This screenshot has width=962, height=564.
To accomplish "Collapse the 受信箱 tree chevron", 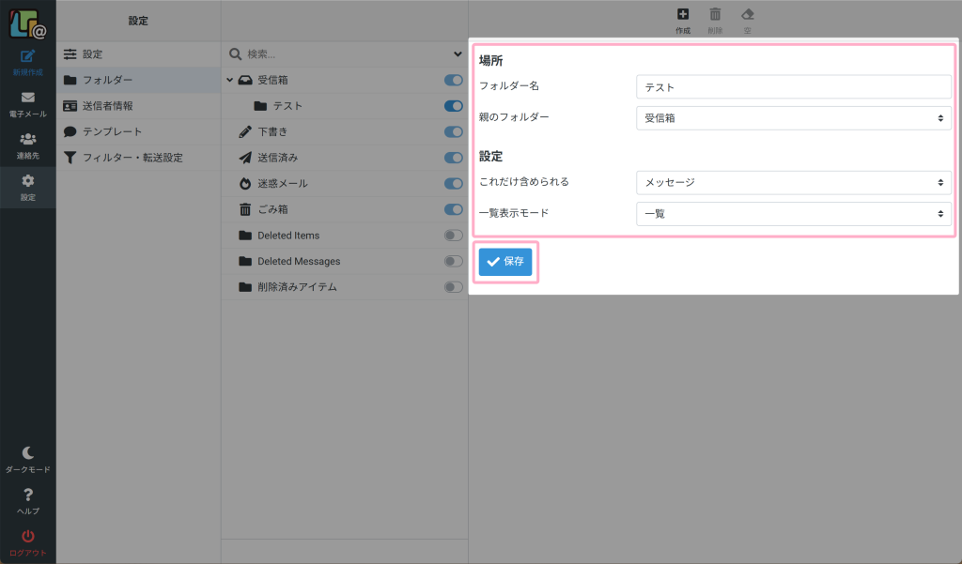I will 230,81.
